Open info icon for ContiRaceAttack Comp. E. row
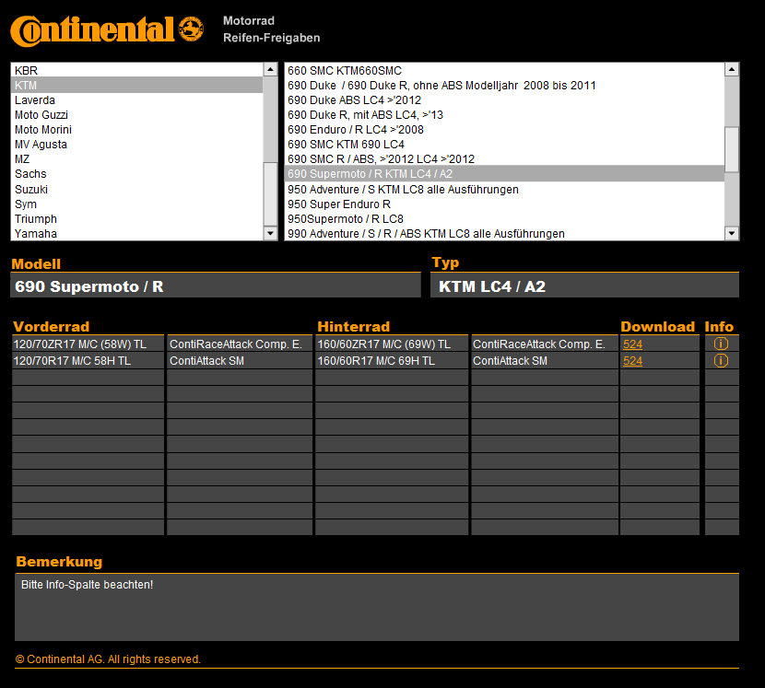This screenshot has height=688, width=765. (721, 344)
